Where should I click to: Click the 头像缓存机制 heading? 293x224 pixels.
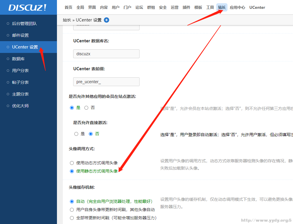click(82, 187)
